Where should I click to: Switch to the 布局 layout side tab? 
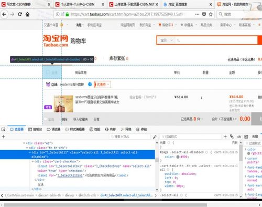click(x=255, y=137)
